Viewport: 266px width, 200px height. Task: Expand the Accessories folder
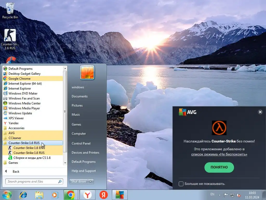coord(33,128)
